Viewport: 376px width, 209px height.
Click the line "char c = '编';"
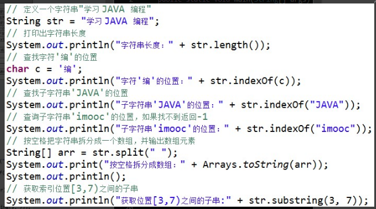pyautogui.click(x=44, y=69)
